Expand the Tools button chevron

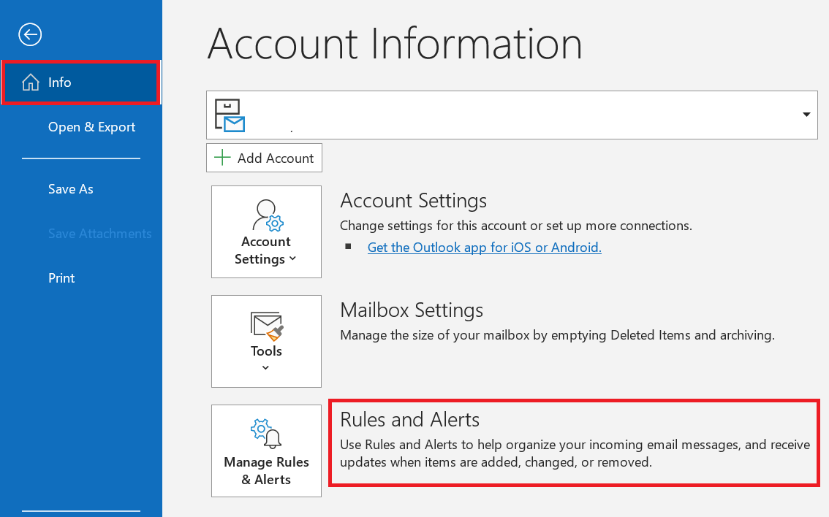pyautogui.click(x=266, y=367)
